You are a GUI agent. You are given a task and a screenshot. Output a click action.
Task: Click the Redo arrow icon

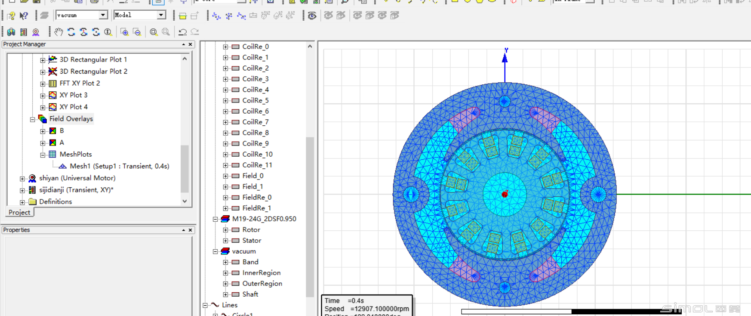pos(195,32)
